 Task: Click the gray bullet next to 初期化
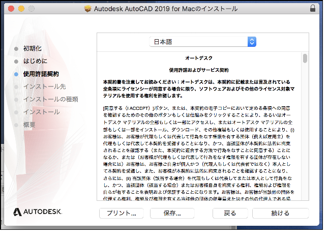pos(16,49)
